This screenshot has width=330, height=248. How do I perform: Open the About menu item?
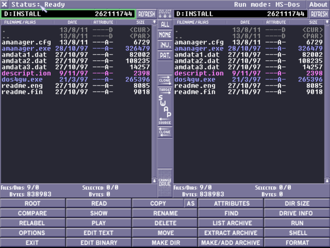[x=318, y=4]
